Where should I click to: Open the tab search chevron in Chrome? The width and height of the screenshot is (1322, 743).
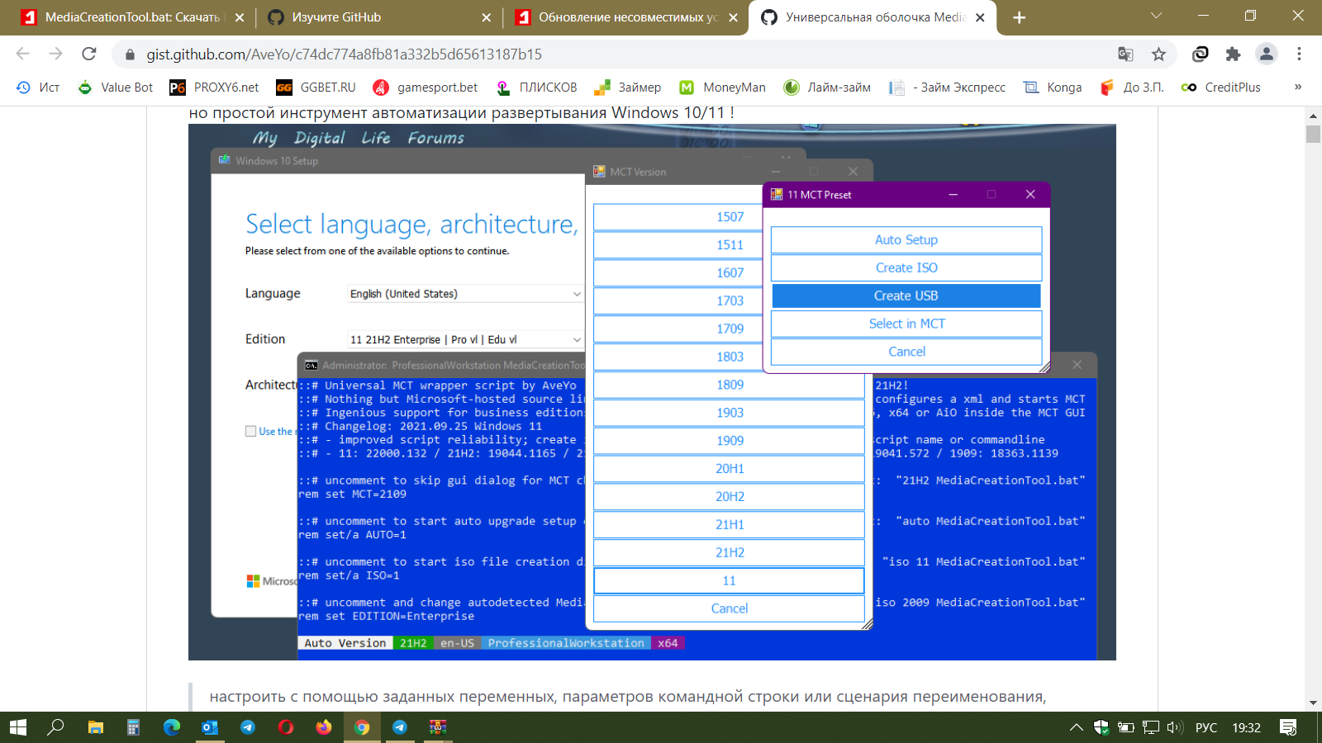click(x=1156, y=16)
